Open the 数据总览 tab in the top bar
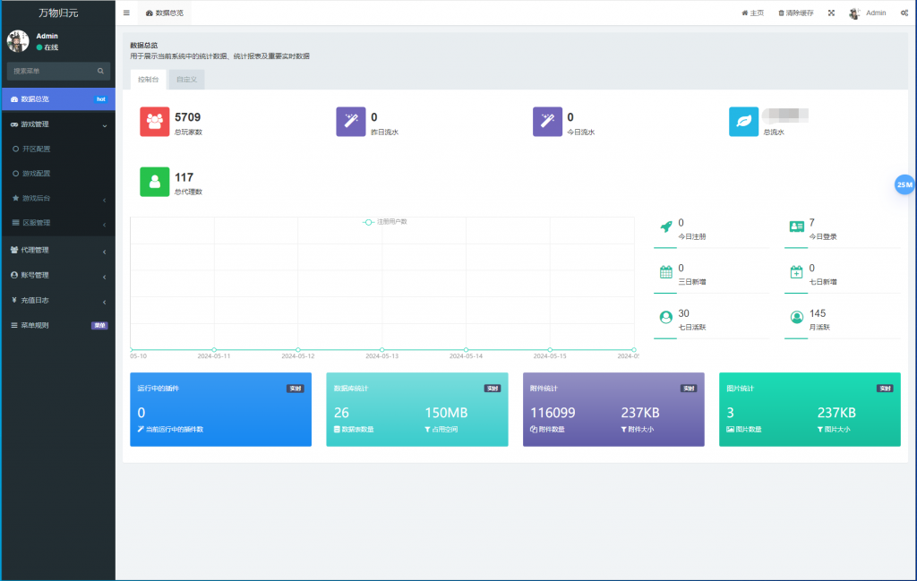The height and width of the screenshot is (581, 917). tap(165, 13)
